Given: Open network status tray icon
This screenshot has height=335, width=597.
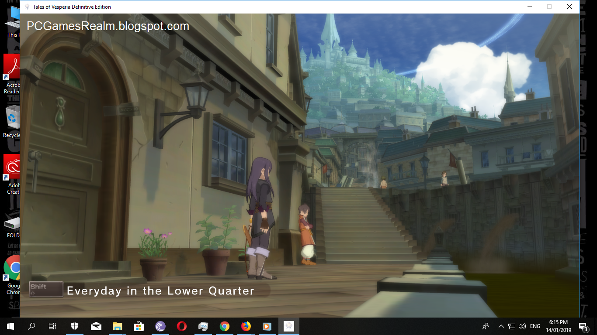Looking at the screenshot, I should 512,326.
